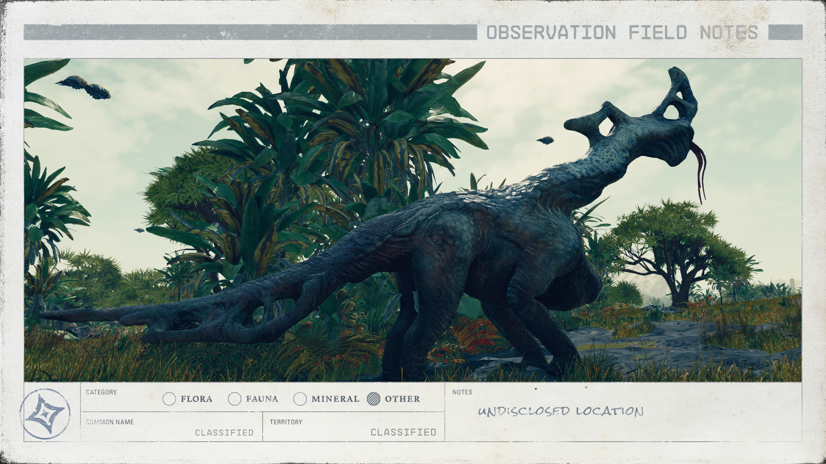
Task: Click the creature photograph thumbnail
Action: coord(413,220)
